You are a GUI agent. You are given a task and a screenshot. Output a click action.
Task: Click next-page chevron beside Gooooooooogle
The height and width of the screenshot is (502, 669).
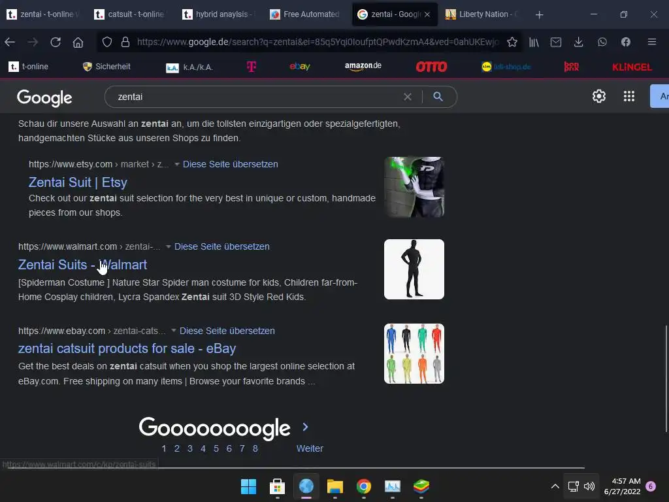(x=305, y=426)
